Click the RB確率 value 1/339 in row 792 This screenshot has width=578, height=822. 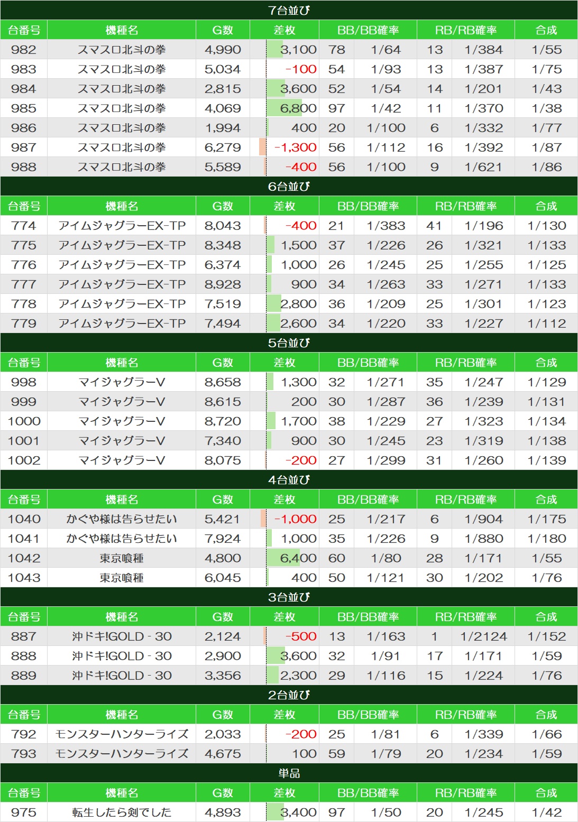pos(483,734)
